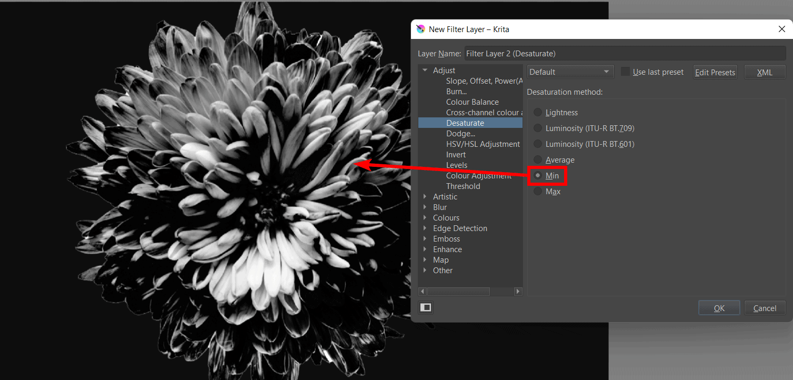Pick the Max desaturation method
Viewport: 793px width, 380px height.
tap(538, 192)
